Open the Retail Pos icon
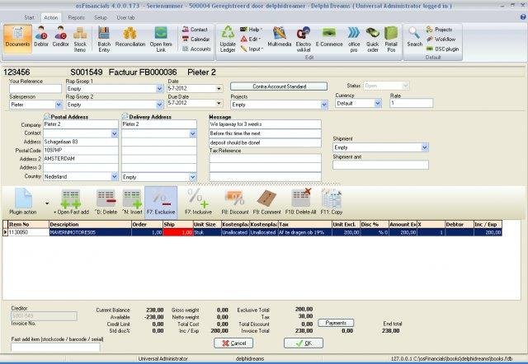 click(x=391, y=39)
